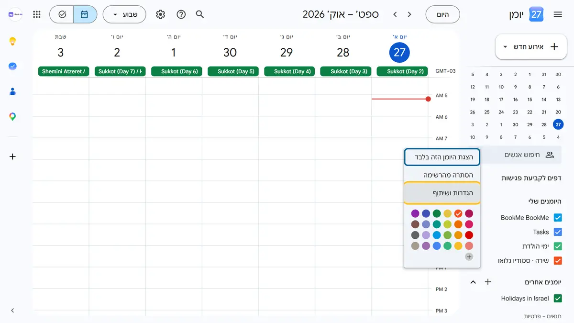The height and width of the screenshot is (323, 574).
Task: Click the right-pointing week navigation arrow
Action: click(x=409, y=14)
